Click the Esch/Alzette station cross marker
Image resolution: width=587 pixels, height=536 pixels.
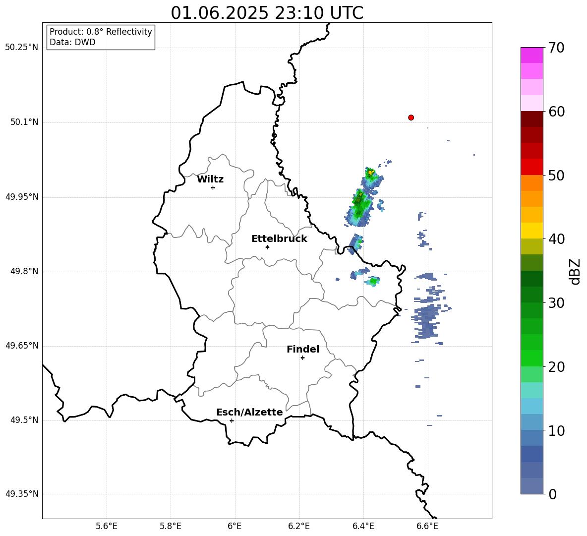(232, 420)
